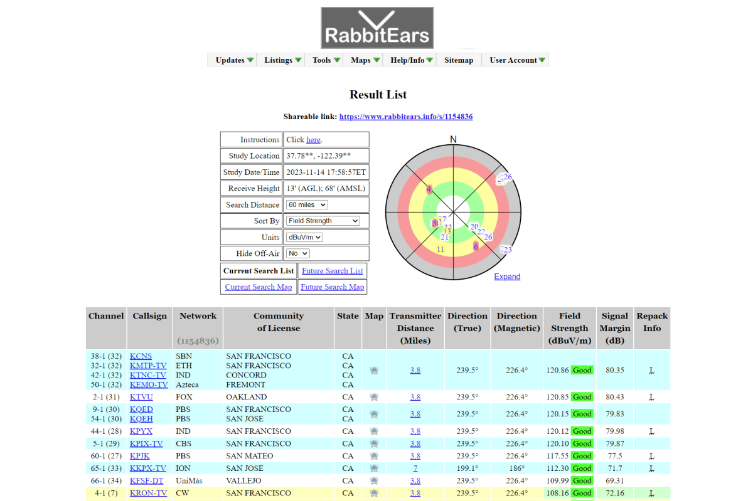Open the map icon in the KCNS row
This screenshot has width=753, height=501.
click(x=374, y=370)
